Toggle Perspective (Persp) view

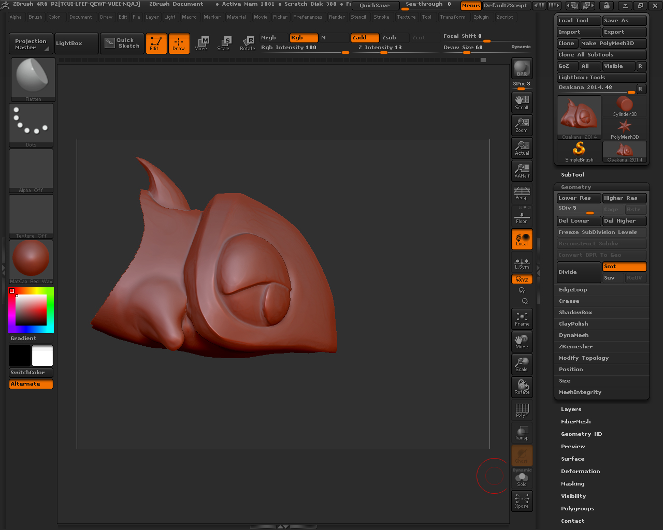[x=522, y=193]
